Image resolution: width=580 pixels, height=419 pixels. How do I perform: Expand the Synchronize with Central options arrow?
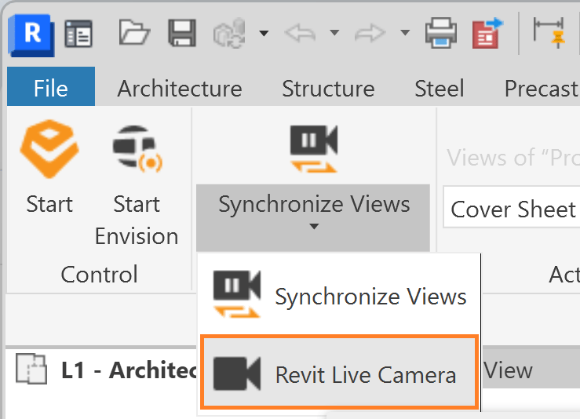(x=264, y=33)
